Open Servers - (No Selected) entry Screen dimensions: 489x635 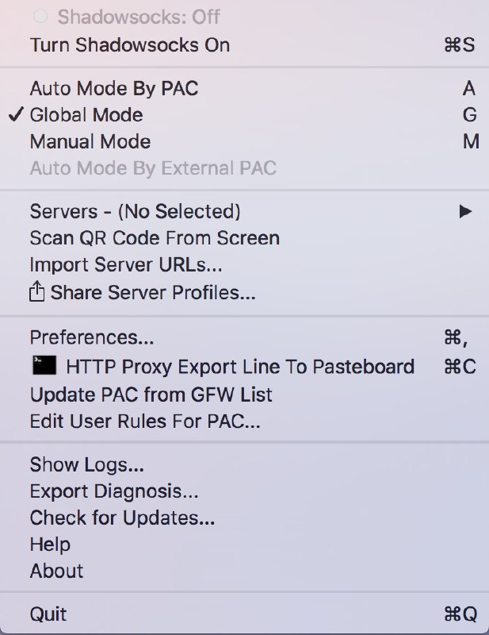click(x=135, y=211)
